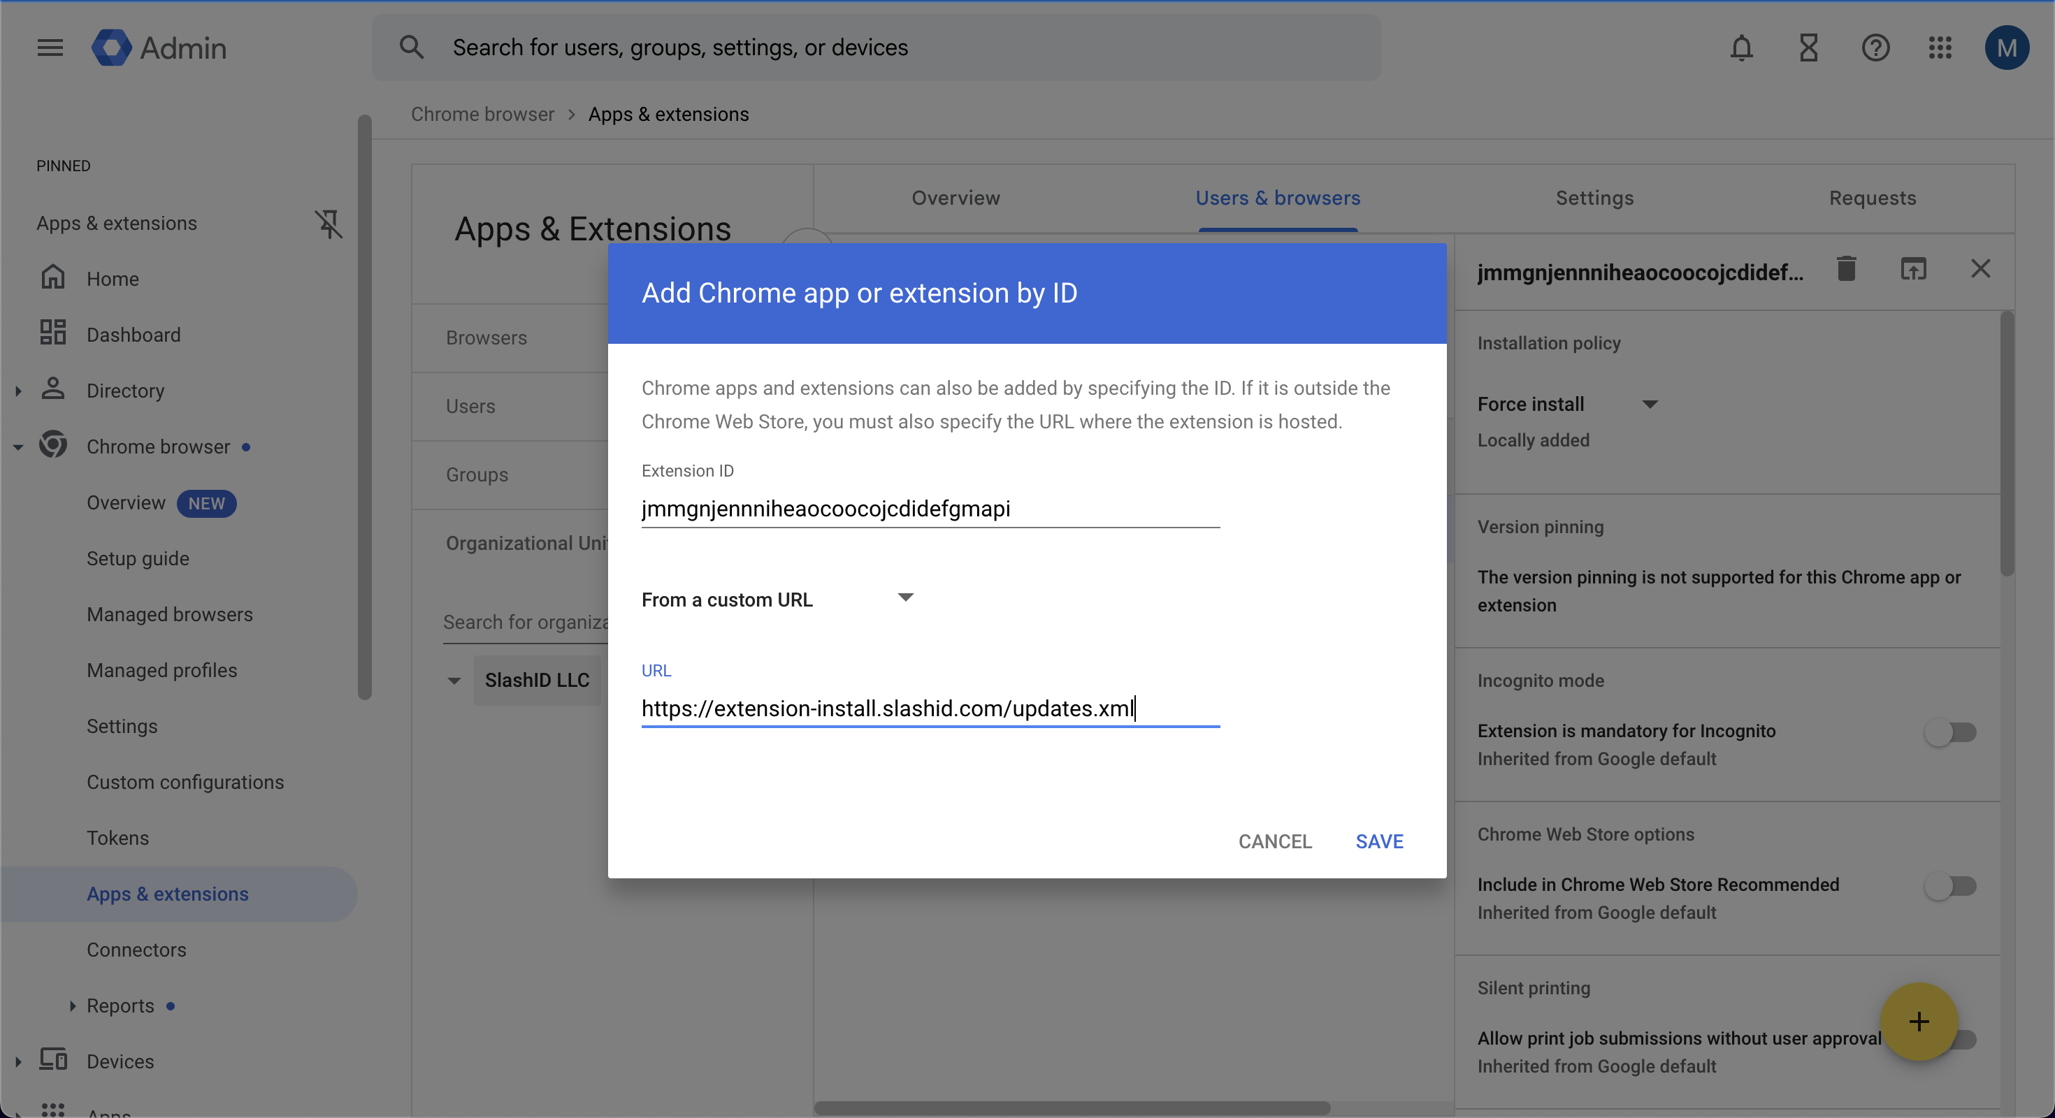Click the Extension ID input field
This screenshot has height=1118, width=2055.
coord(930,509)
